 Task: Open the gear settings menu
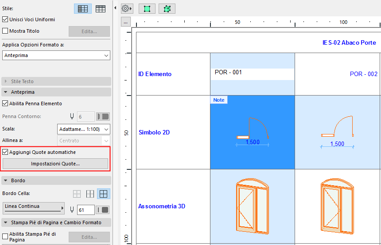coord(127,9)
